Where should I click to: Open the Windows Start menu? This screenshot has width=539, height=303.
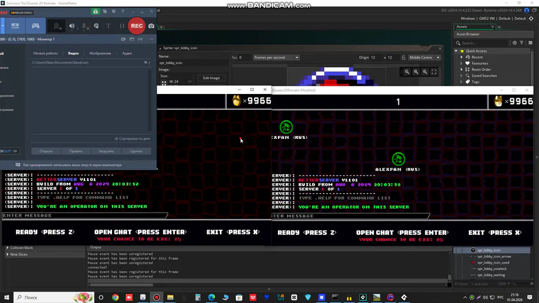[x=7, y=297]
